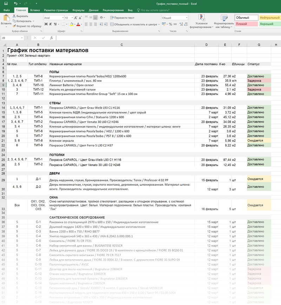This screenshot has height=305, width=281.
Task: Align text to bottom of cell
Action: [95, 17]
